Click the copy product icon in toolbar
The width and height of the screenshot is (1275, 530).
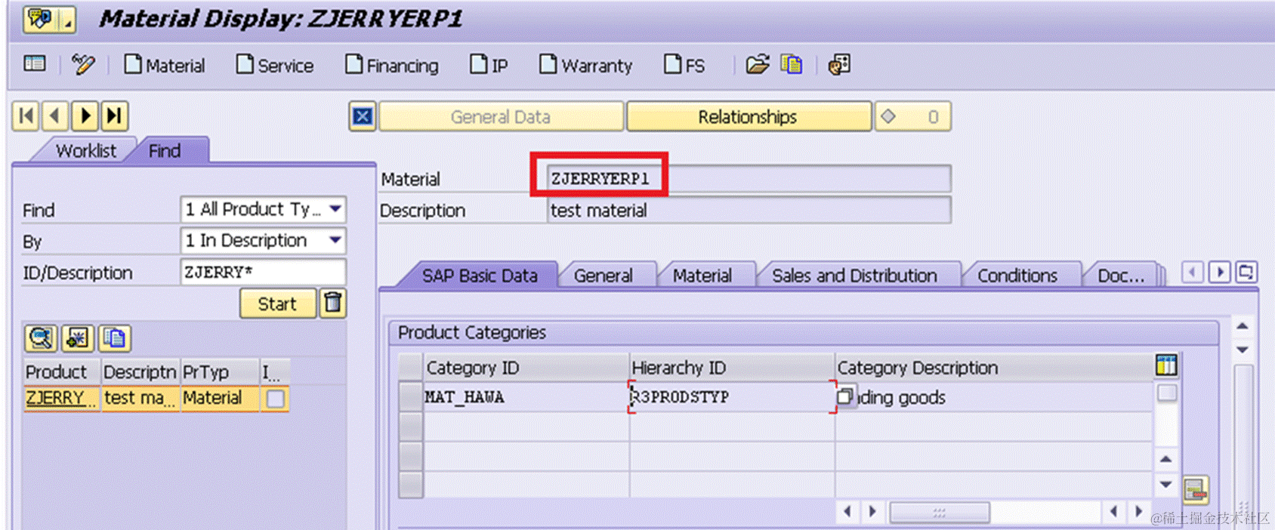791,64
